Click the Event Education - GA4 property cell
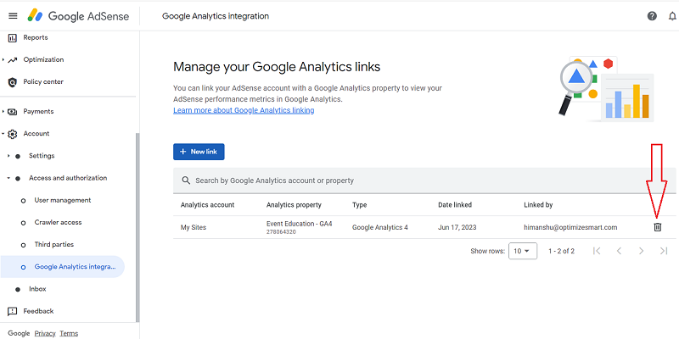 [300, 227]
